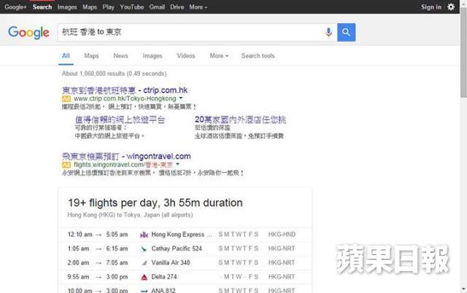Switch to the News results tab
The image size is (467, 293).
(x=120, y=55)
